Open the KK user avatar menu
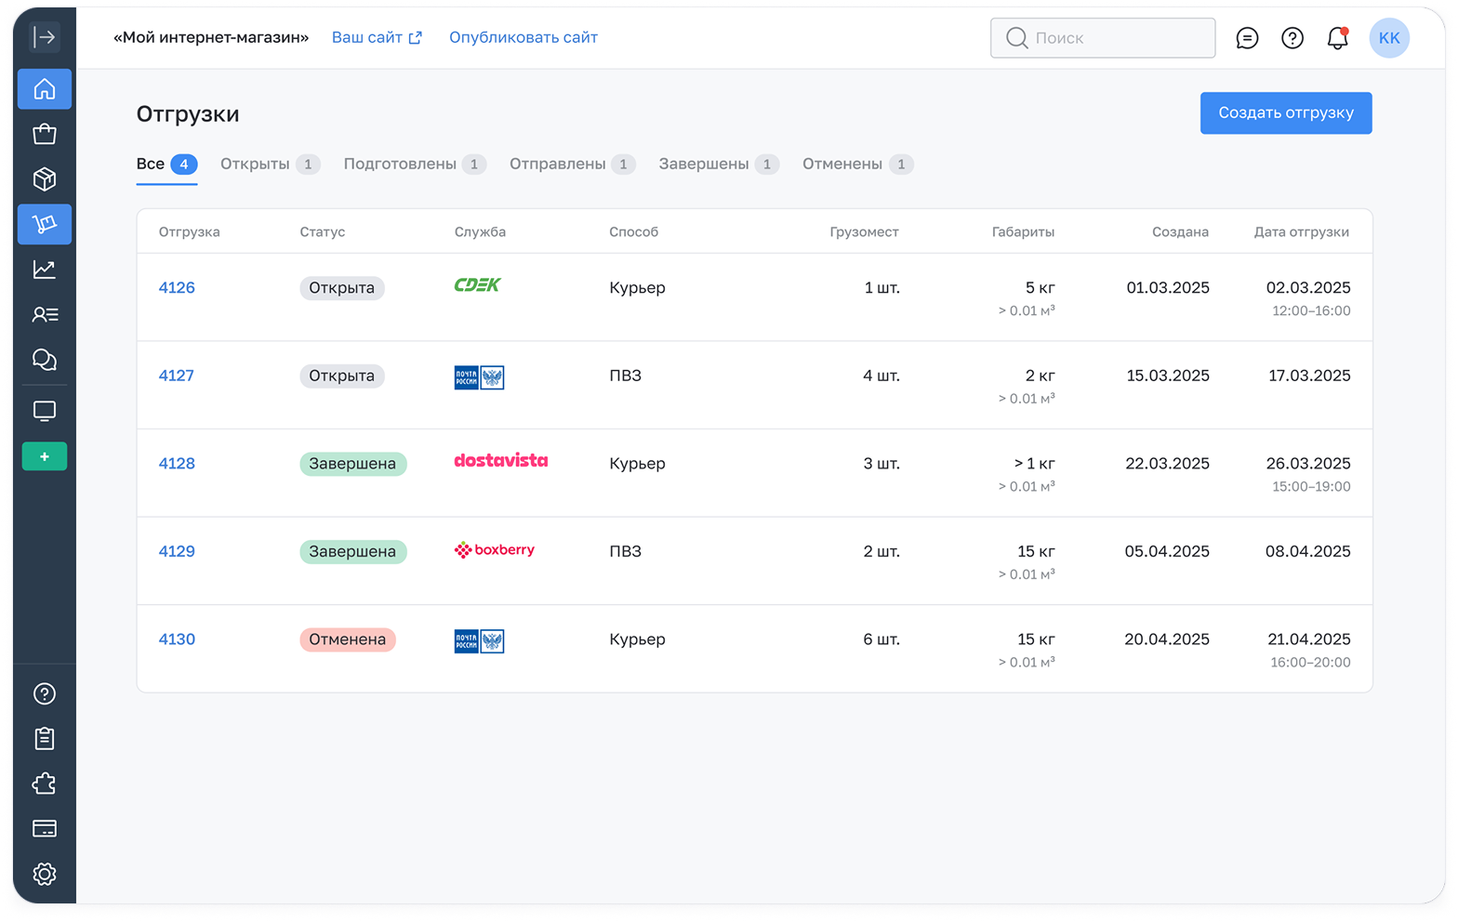This screenshot has width=1458, height=922. point(1388,38)
